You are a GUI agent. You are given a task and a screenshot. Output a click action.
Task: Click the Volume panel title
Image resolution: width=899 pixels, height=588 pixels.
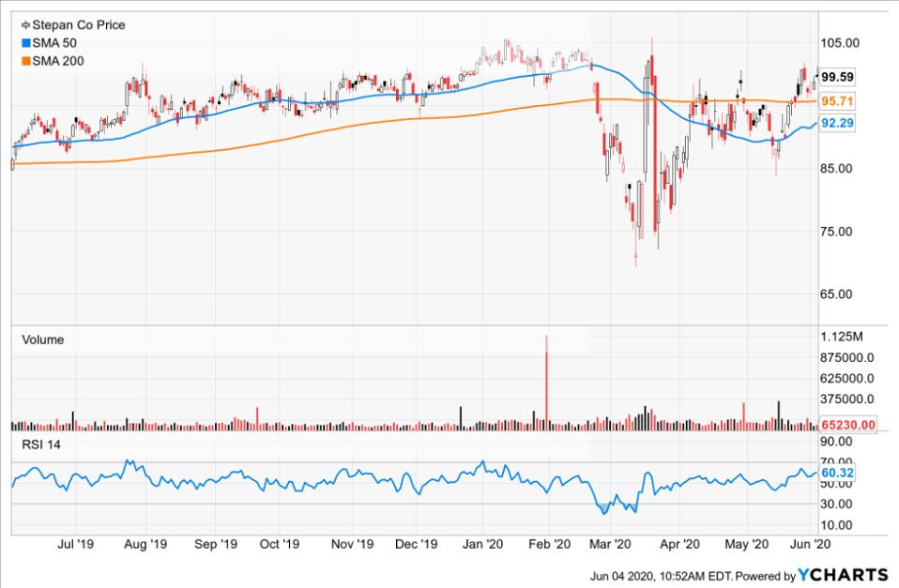coord(43,339)
